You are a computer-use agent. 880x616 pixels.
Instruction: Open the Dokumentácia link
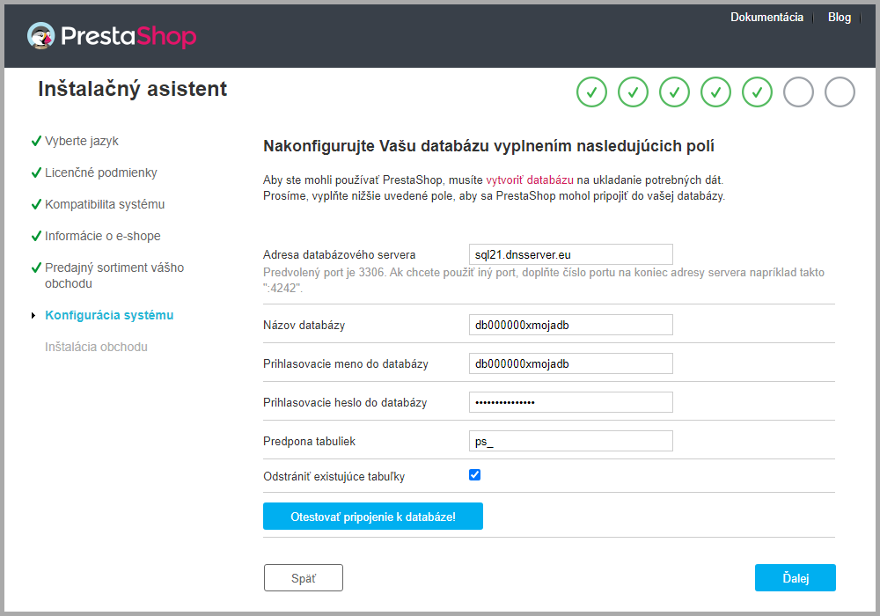coord(766,18)
